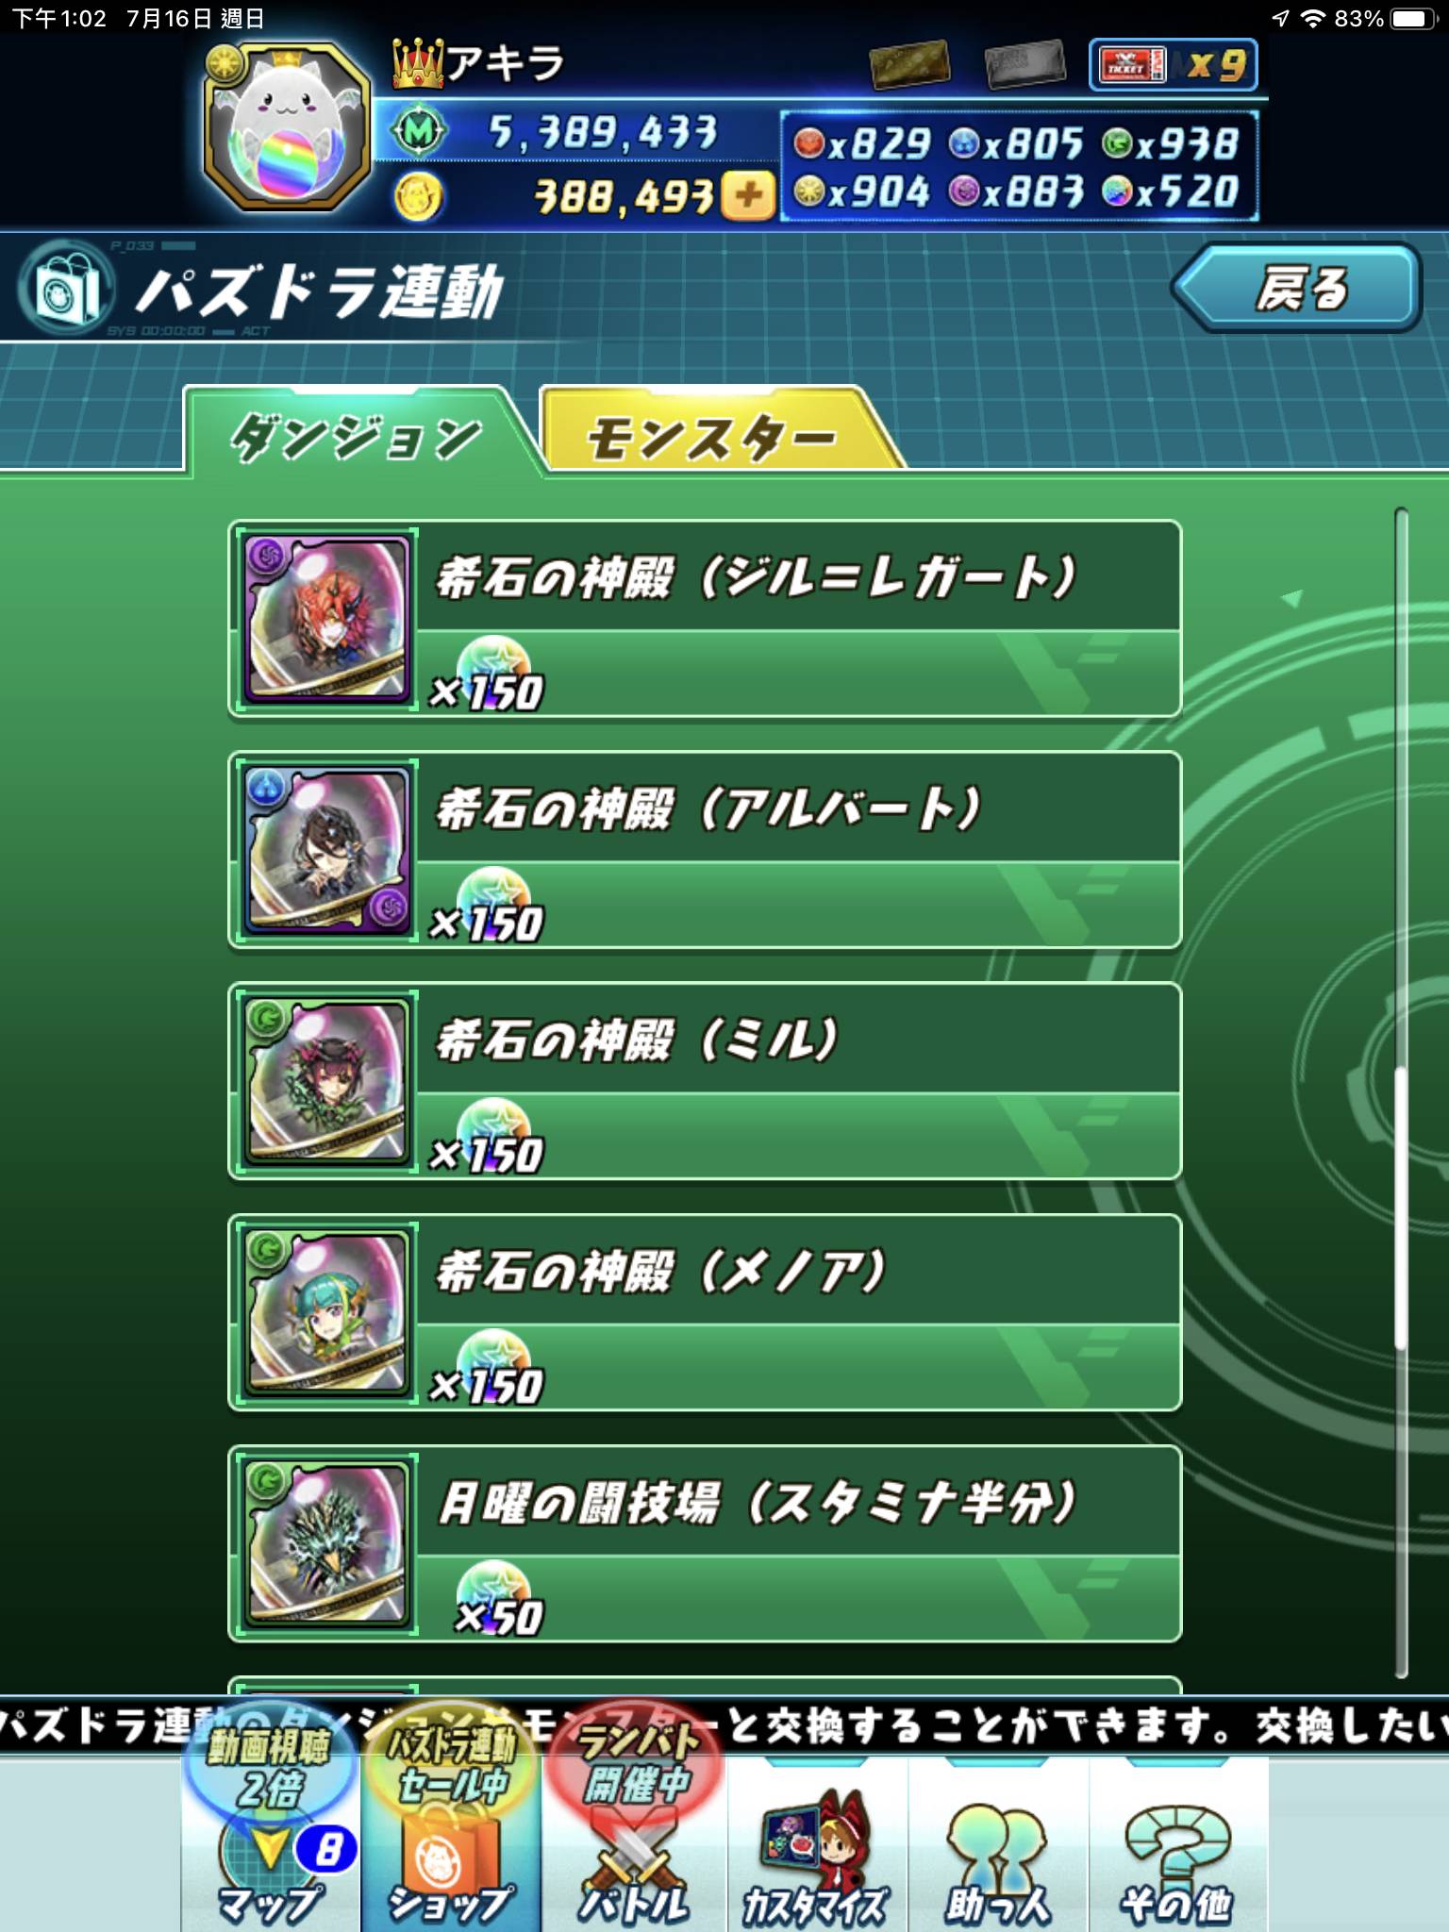Tap the メノア dungeon monster thumbnail
Screen dimensions: 1449x1932
point(326,1312)
